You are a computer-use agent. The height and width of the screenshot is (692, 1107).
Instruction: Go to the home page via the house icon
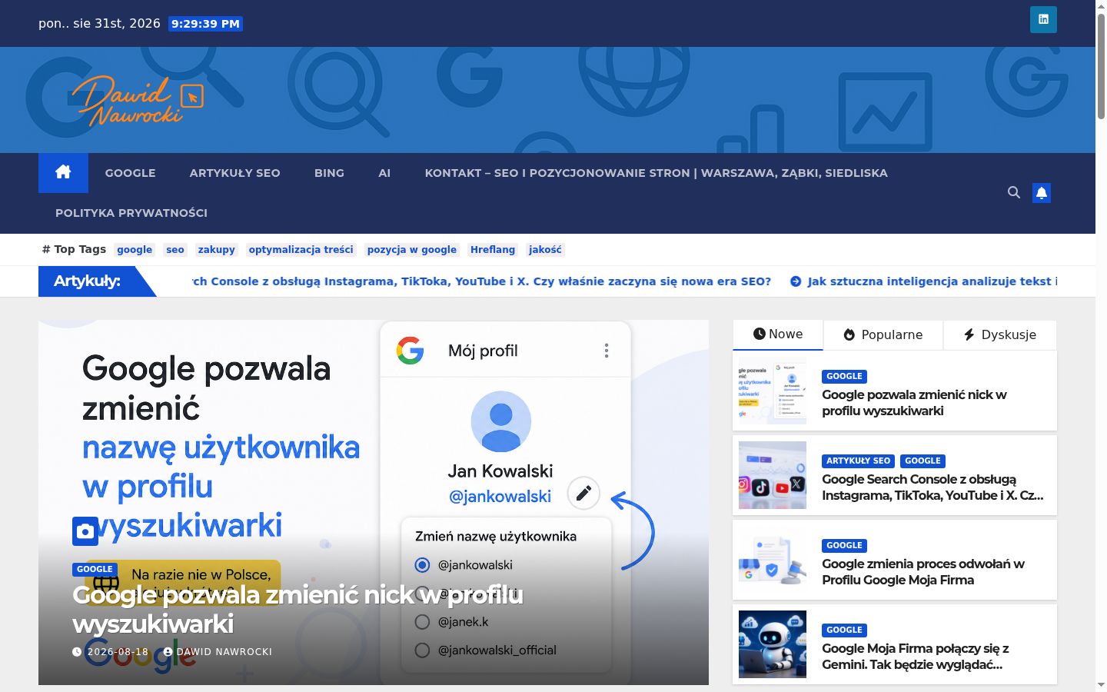63,172
